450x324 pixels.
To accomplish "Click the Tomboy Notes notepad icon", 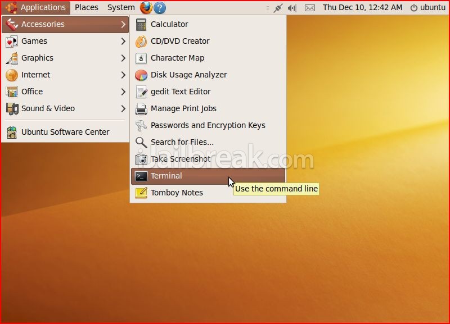I will 141,193.
